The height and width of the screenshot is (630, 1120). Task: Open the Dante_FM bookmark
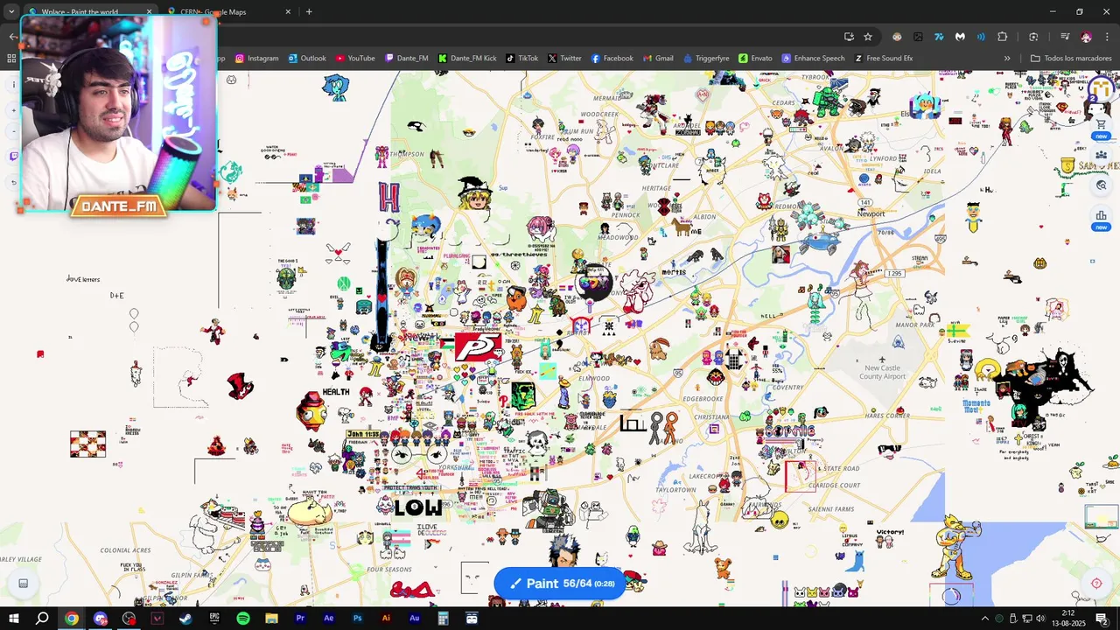click(407, 59)
